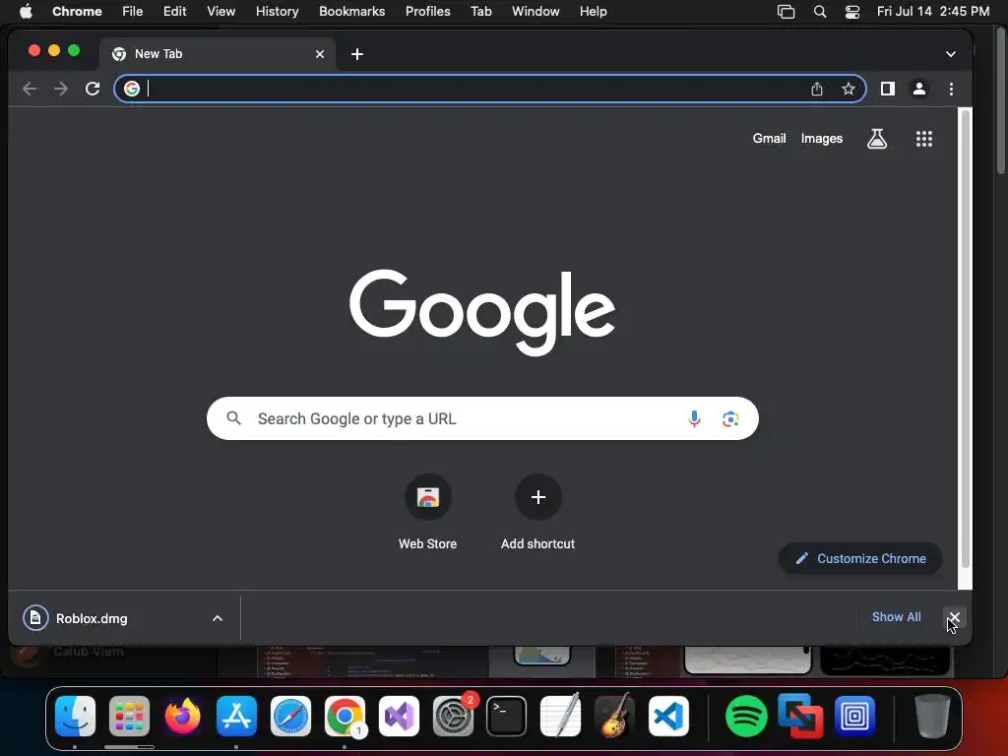Expand Roblox.dmg download options chevron

[x=218, y=618]
